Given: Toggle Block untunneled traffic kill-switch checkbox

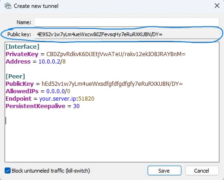Looking at the screenshot, I should tap(7, 171).
